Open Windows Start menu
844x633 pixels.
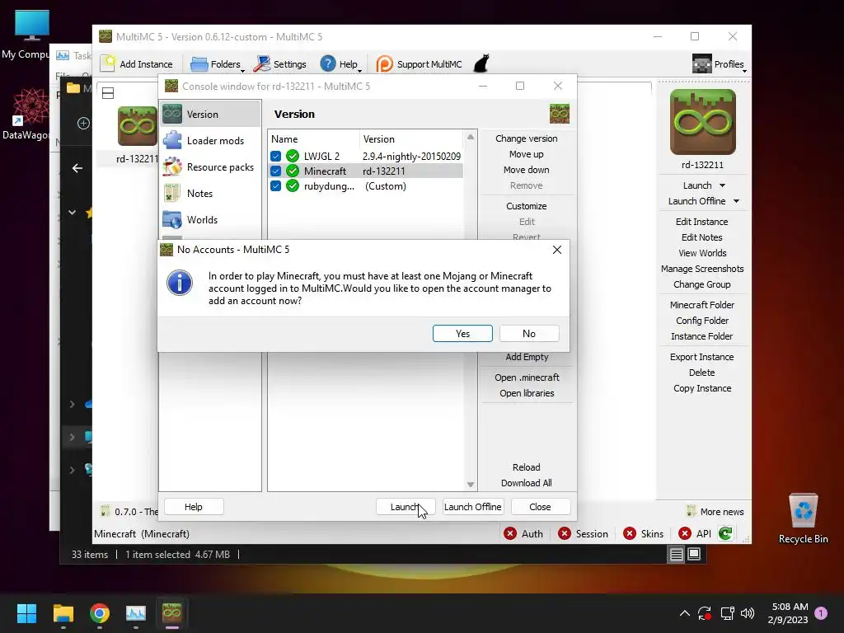(x=26, y=613)
